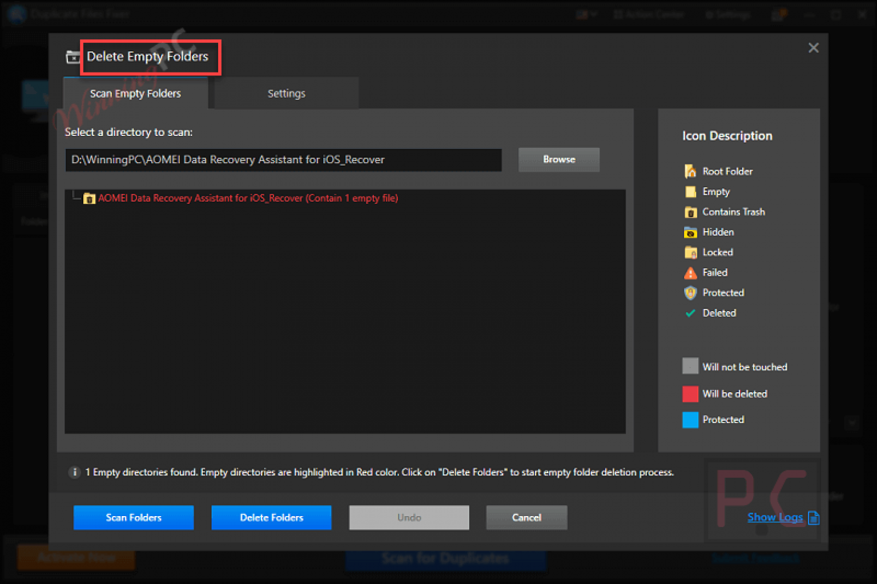
Task: Click the Delete Folders button
Action: (271, 518)
